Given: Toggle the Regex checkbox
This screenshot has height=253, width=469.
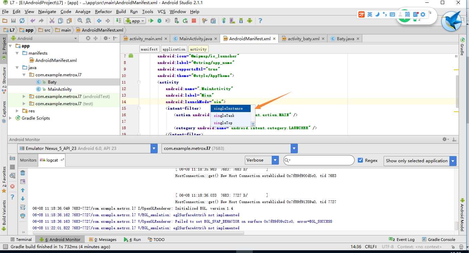Looking at the screenshot, I should pyautogui.click(x=361, y=160).
